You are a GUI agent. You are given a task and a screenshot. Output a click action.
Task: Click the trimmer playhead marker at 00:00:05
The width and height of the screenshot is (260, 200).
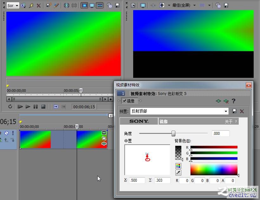tap(81, 91)
